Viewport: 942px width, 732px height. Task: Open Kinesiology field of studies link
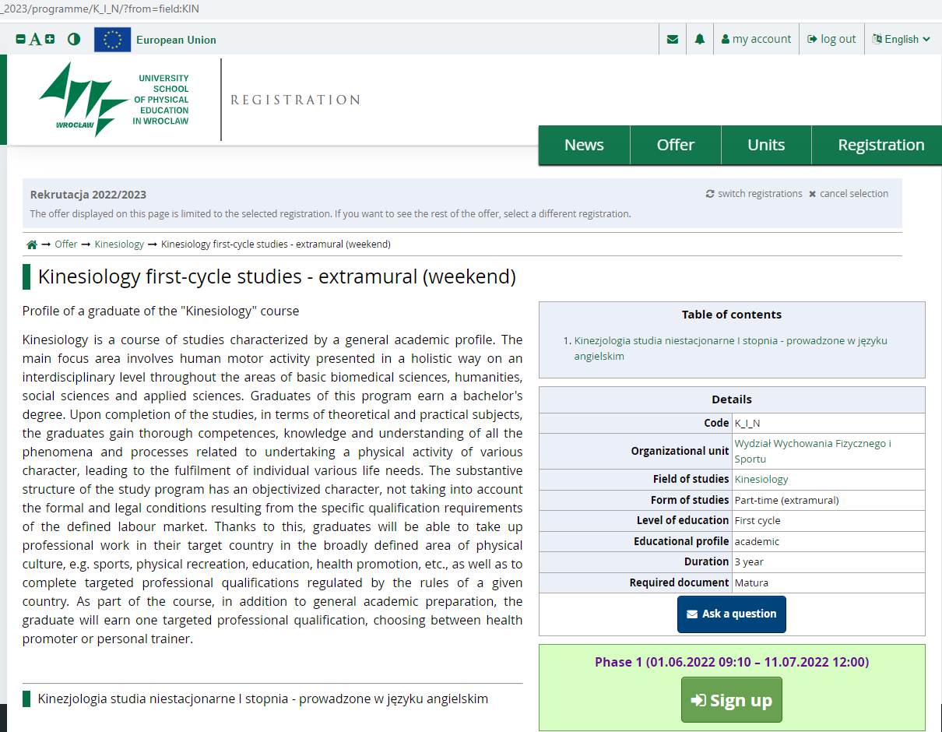click(x=761, y=479)
